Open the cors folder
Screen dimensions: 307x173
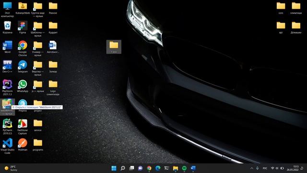pyautogui.click(x=281, y=8)
